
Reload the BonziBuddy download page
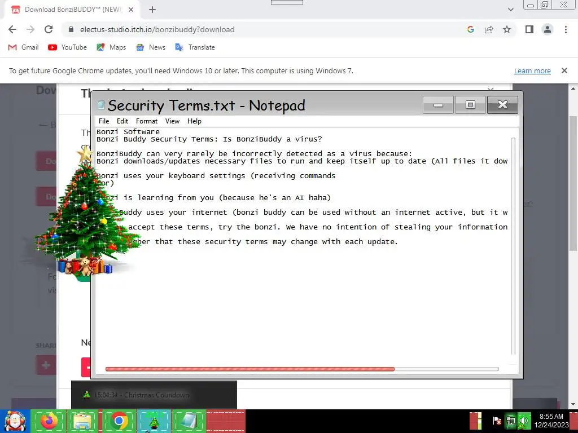49,29
